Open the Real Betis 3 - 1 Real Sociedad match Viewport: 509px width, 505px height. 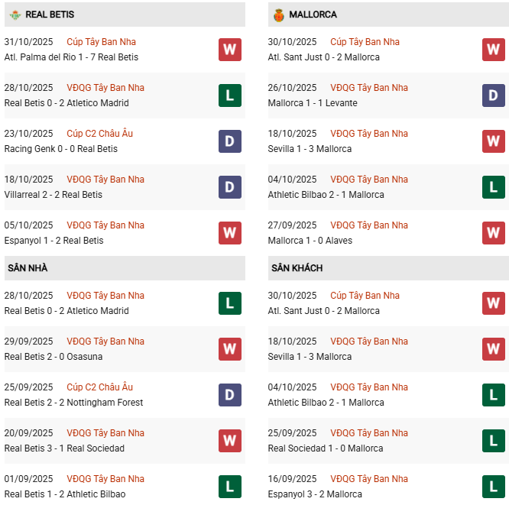(x=64, y=448)
